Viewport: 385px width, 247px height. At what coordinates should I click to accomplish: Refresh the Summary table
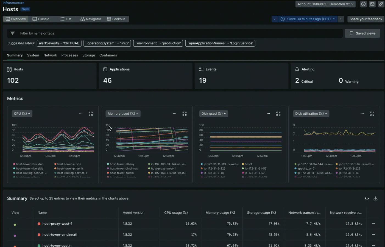click(x=367, y=198)
